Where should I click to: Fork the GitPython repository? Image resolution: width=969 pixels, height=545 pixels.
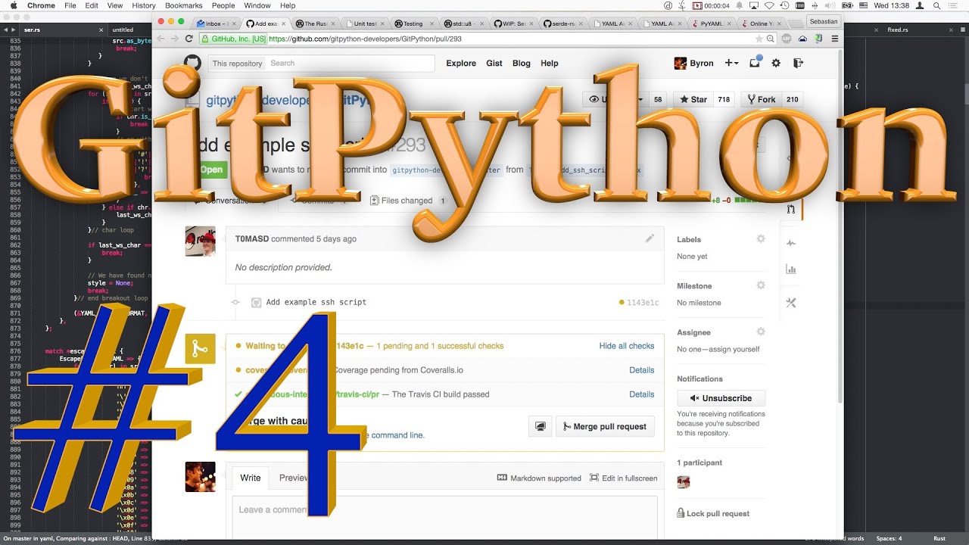point(761,99)
